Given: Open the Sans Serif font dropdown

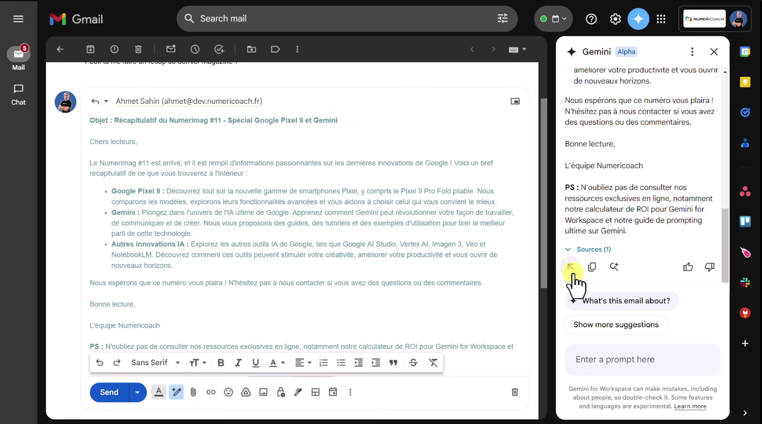Looking at the screenshot, I should [x=156, y=363].
